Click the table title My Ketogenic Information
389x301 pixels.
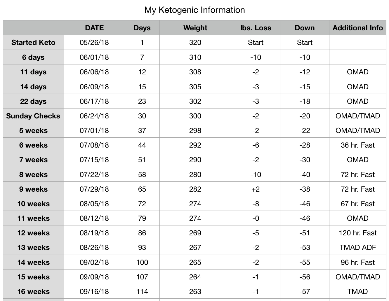pyautogui.click(x=194, y=10)
